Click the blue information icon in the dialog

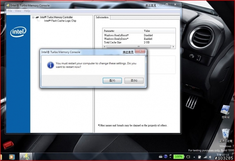[x=51, y=65]
